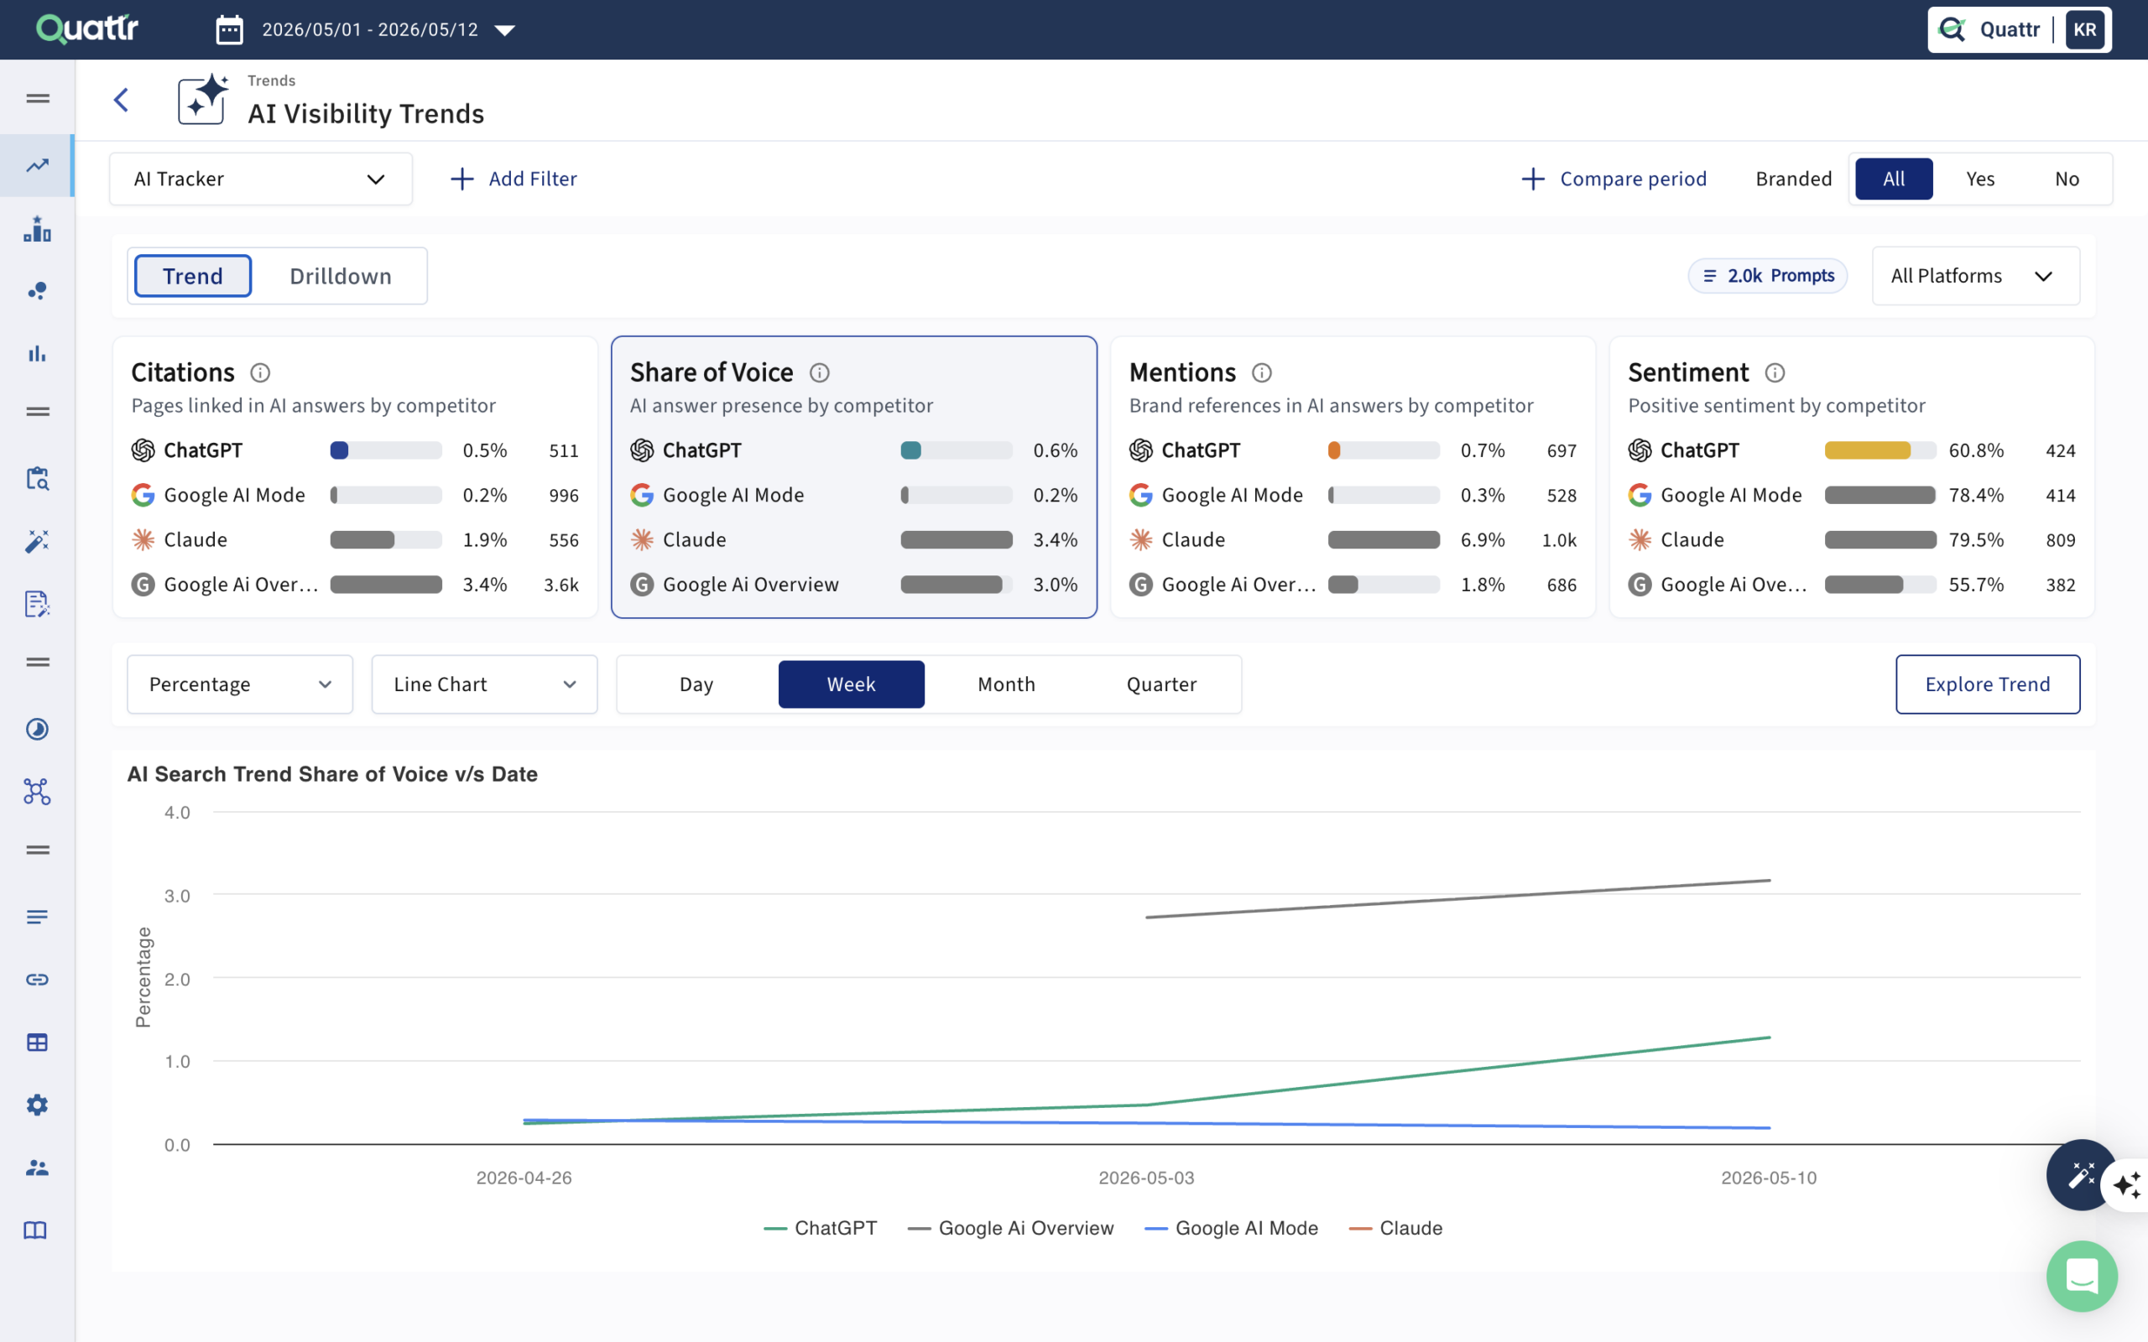2148x1342 pixels.
Task: Open the network nodes sidebar icon
Action: pyautogui.click(x=37, y=792)
